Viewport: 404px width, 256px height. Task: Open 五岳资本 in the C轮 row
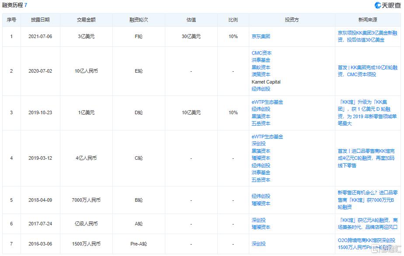point(261,180)
